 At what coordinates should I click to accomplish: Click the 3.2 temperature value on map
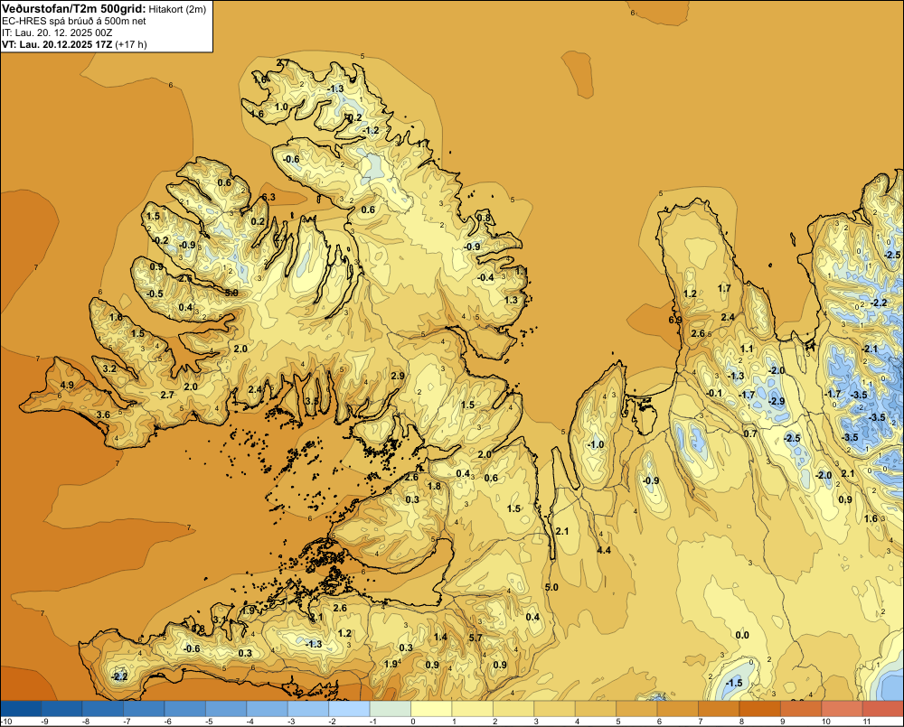point(109,368)
